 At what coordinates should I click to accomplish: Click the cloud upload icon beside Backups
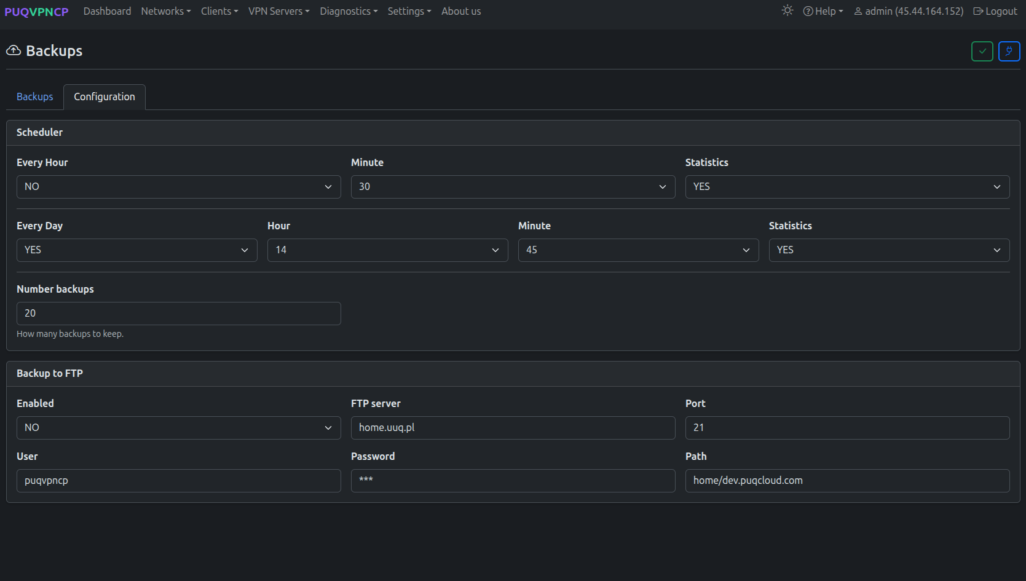pos(14,50)
